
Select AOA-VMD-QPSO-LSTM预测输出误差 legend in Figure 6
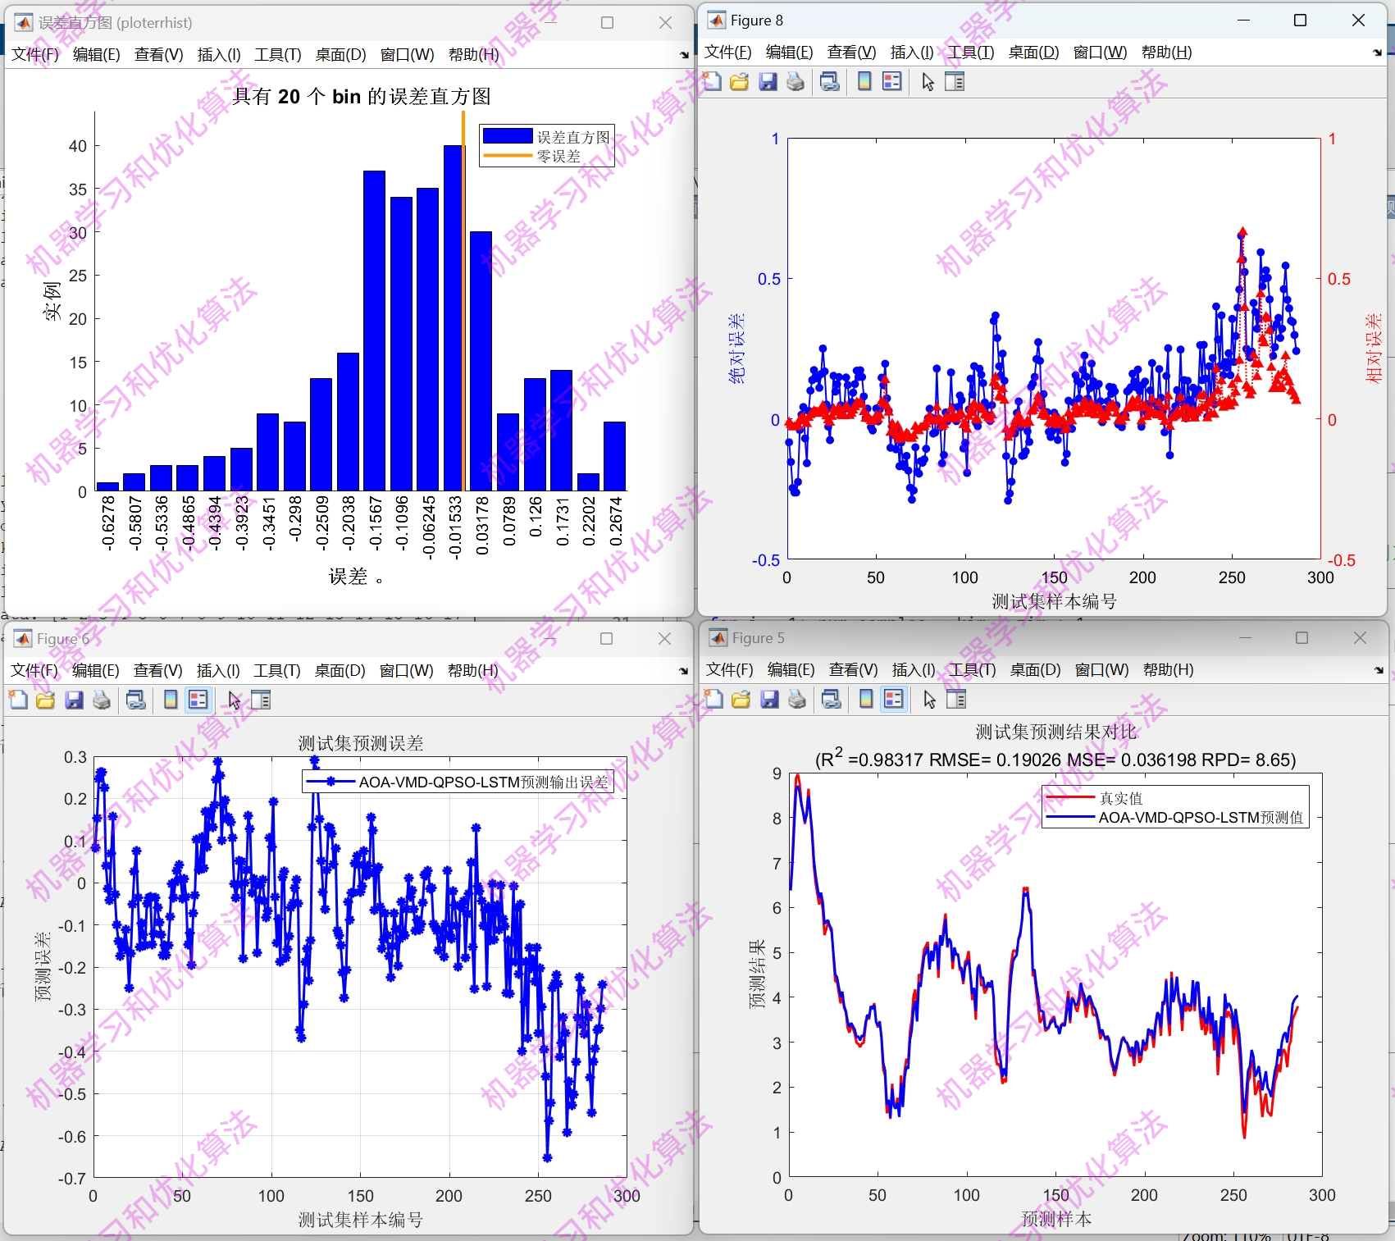(458, 782)
